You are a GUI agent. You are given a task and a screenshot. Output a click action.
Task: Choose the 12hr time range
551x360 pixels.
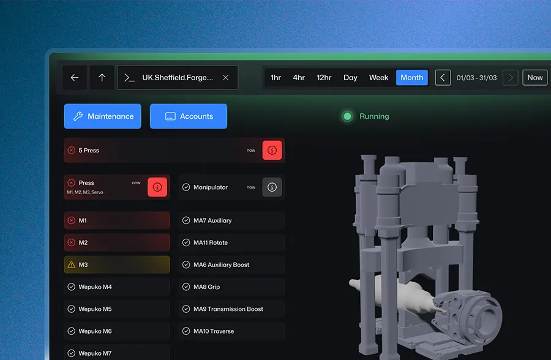tap(324, 78)
